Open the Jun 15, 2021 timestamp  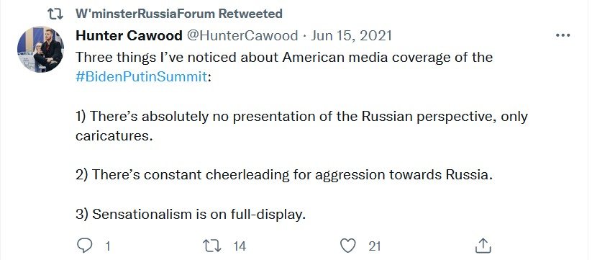(x=351, y=35)
